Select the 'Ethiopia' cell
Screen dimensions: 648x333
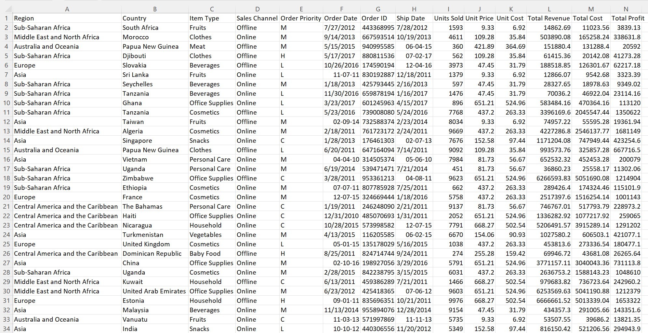tap(155, 188)
